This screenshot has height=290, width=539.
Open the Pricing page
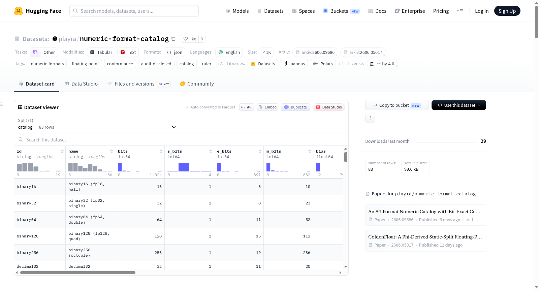pyautogui.click(x=441, y=11)
